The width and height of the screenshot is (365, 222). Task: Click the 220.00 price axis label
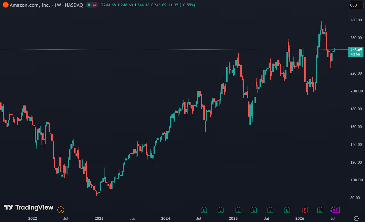pos(356,73)
